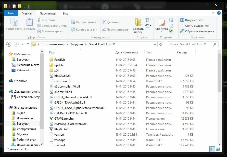The height and width of the screenshot is (157, 227).
Task: Select GTAVLauncher application icon
Action: [51, 118]
